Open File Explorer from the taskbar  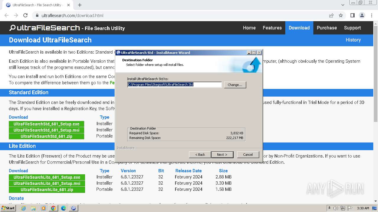[33, 208]
